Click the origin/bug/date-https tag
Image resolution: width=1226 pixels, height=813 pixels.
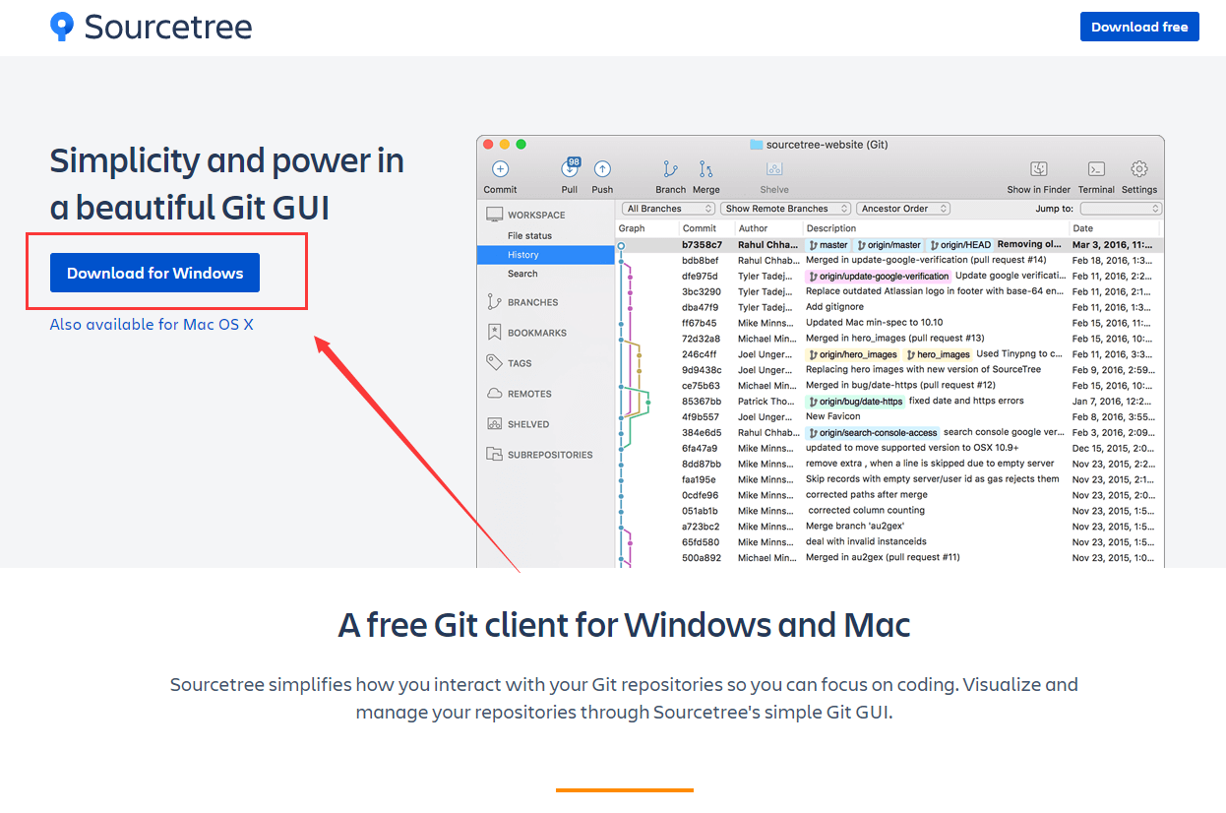[x=855, y=402]
